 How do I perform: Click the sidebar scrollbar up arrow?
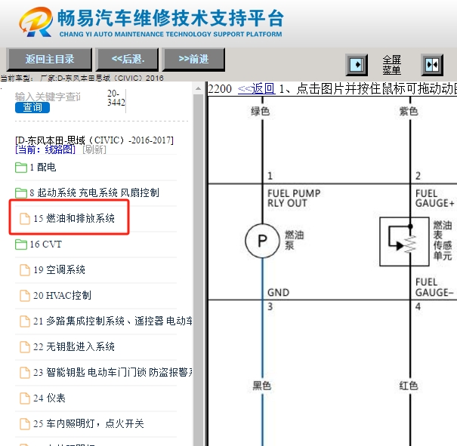(198, 88)
